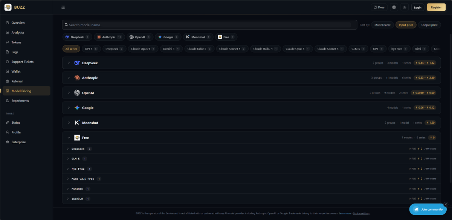Expand the Moonshot provider chevron
Image resolution: width=452 pixels, height=220 pixels.
pyautogui.click(x=69, y=123)
